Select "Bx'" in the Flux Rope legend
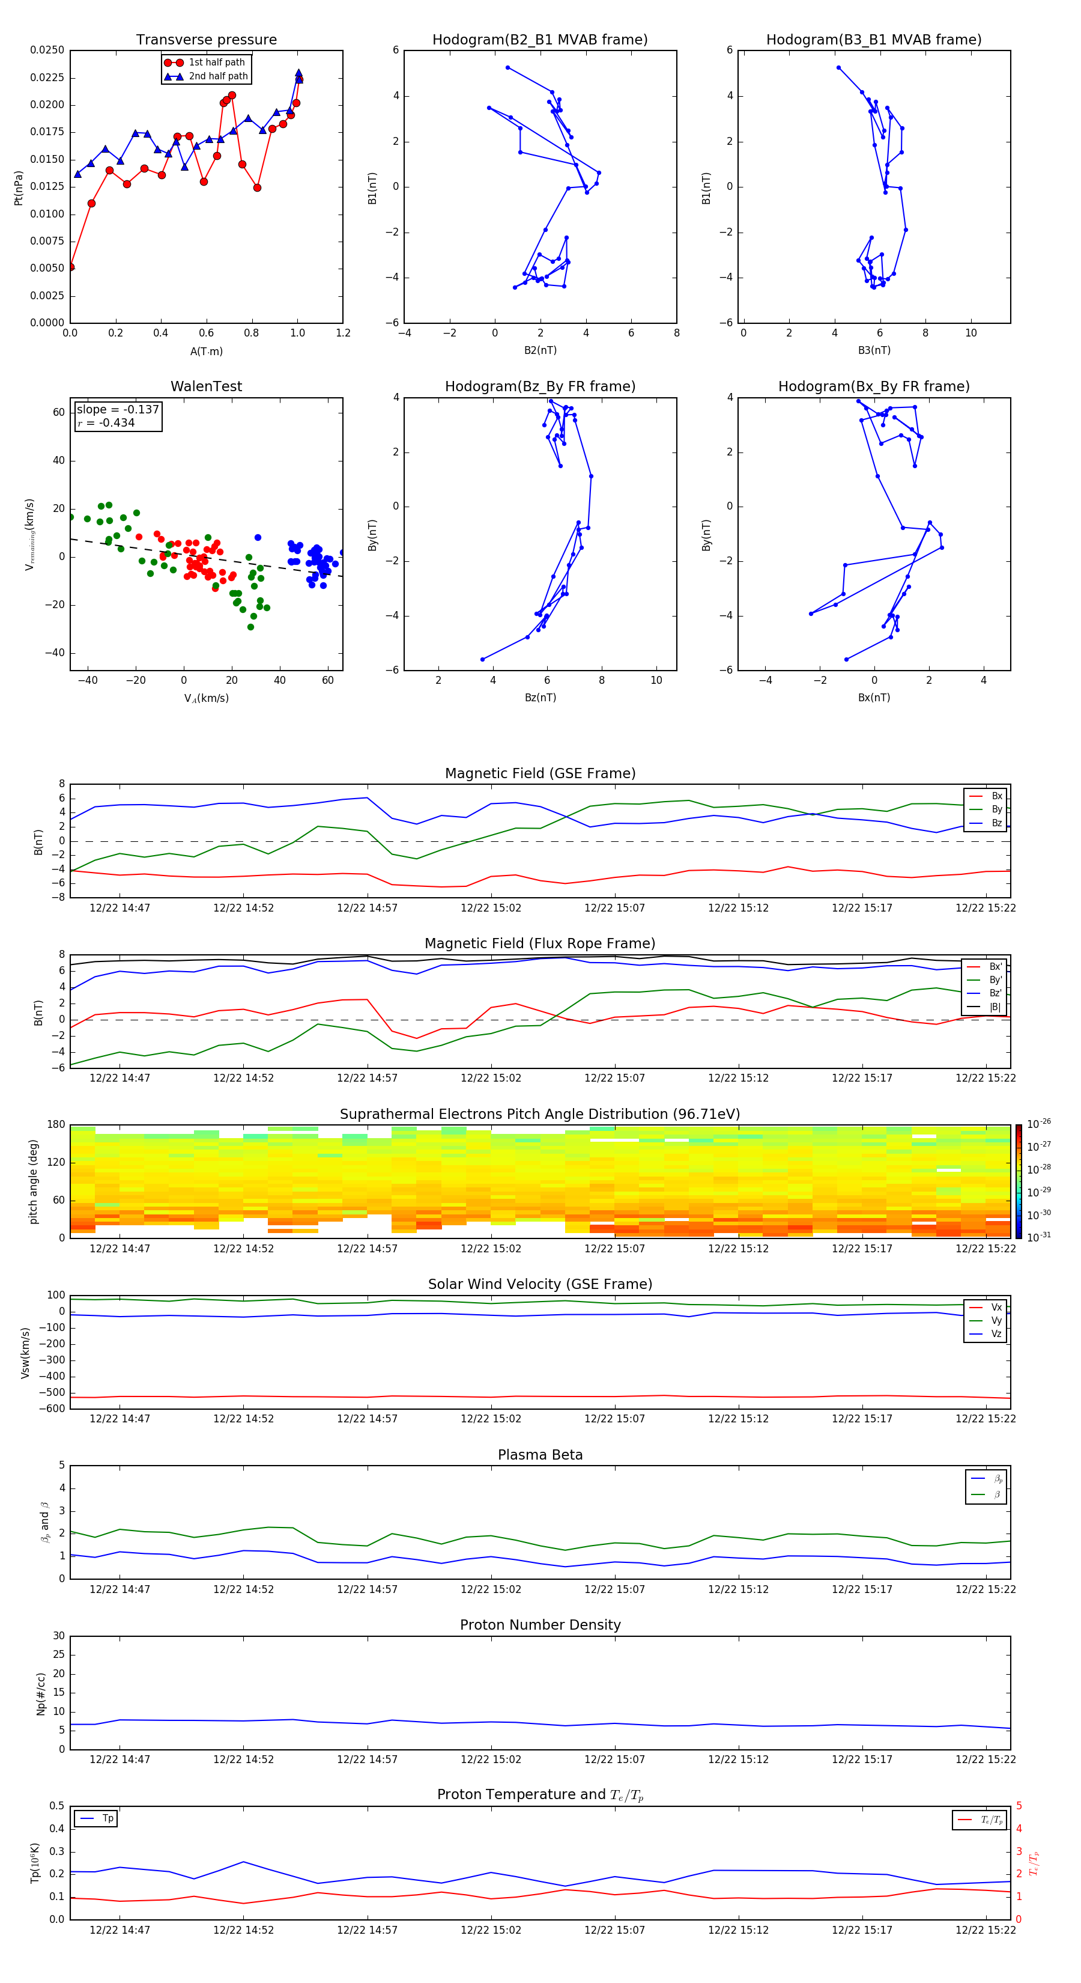The width and height of the screenshot is (1081, 1983). (986, 967)
